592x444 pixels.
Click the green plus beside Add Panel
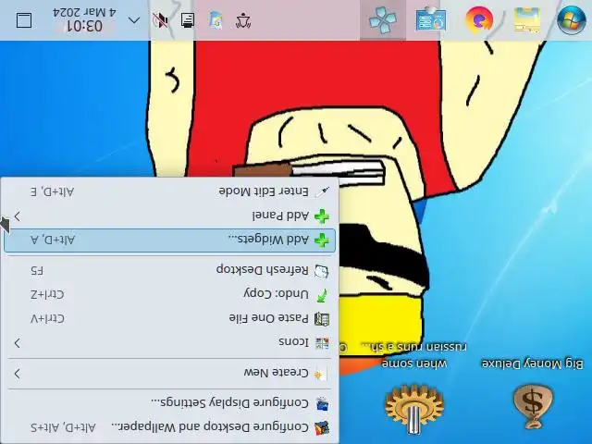click(322, 216)
